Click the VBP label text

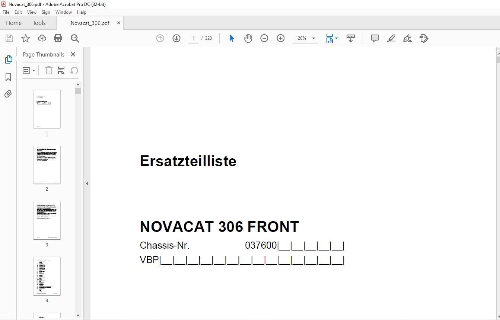pos(149,260)
